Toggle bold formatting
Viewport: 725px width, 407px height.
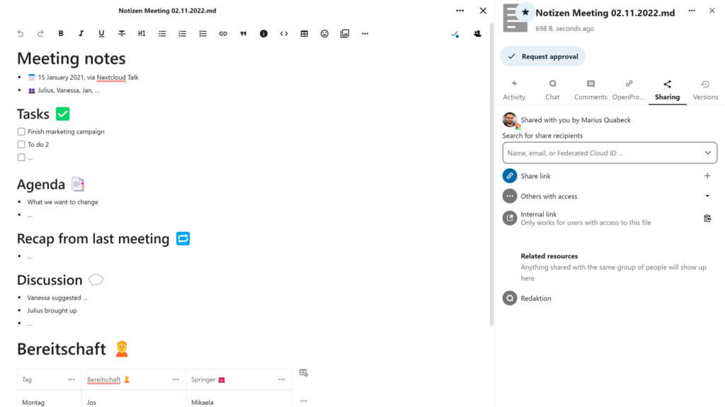click(61, 34)
